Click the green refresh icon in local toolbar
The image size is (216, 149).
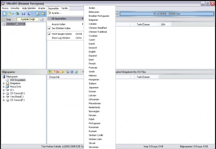pyautogui.click(x=76, y=72)
